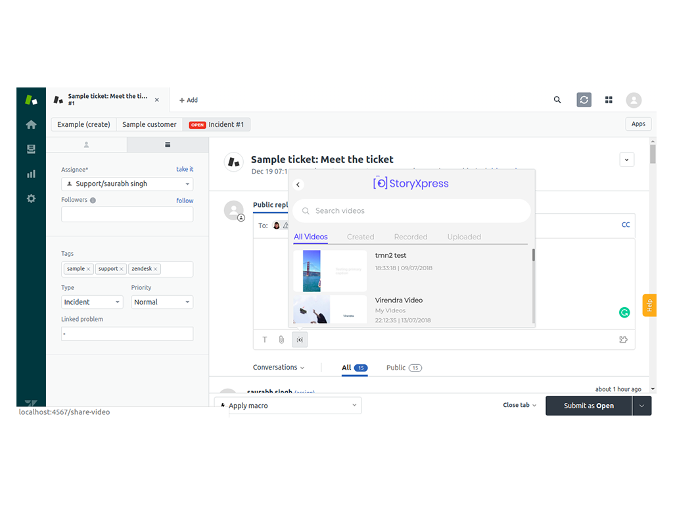Open Reporting bar chart icon
The width and height of the screenshot is (673, 505).
click(31, 174)
